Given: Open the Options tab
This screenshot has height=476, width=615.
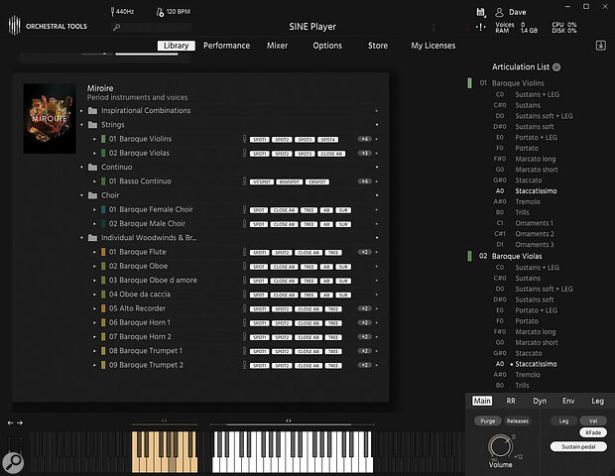Looking at the screenshot, I should [x=327, y=46].
